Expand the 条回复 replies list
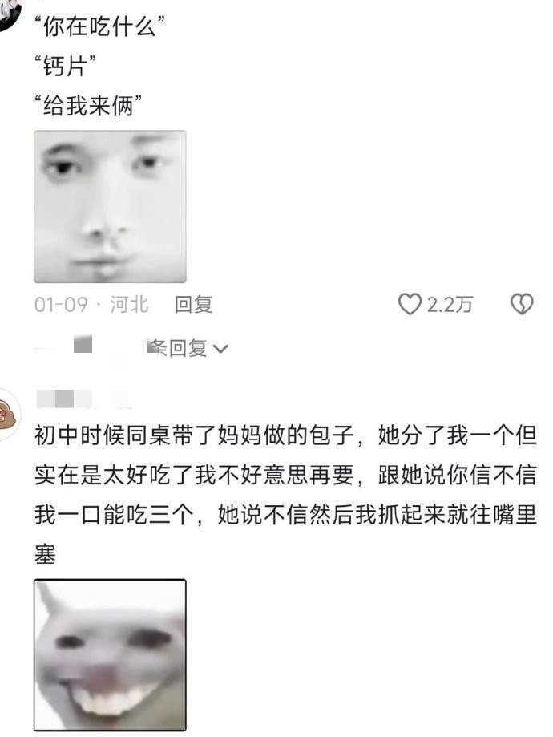 (187, 348)
